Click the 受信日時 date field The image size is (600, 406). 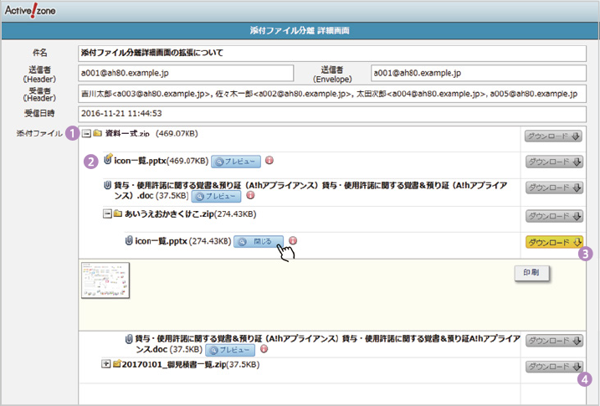click(x=331, y=113)
